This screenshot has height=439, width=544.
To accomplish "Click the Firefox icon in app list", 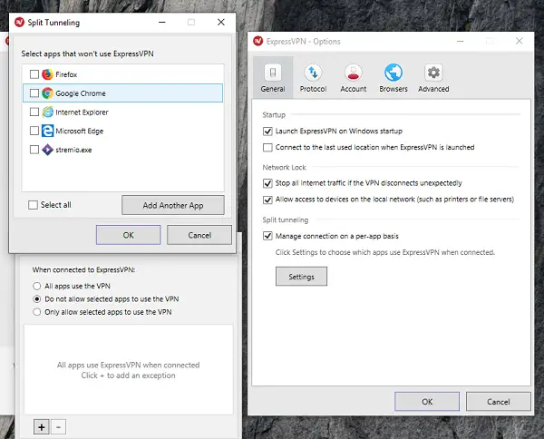I will click(47, 74).
